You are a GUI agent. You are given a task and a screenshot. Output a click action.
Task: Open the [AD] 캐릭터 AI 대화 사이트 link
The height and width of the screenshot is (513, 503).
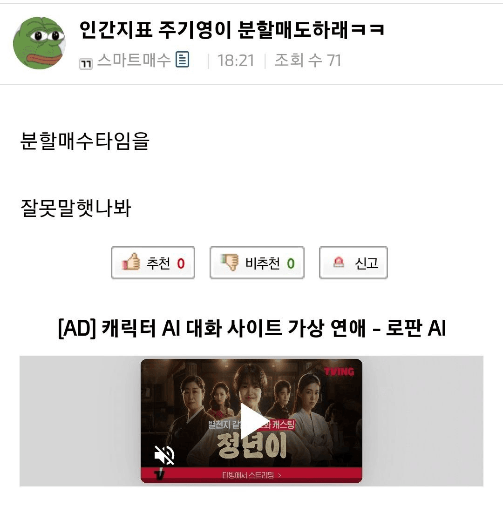click(251, 328)
